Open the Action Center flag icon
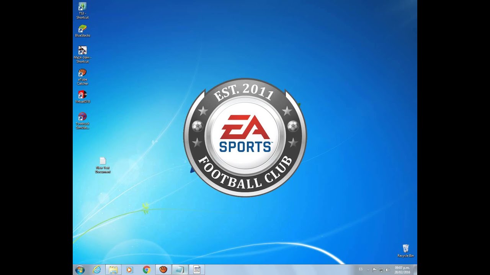The image size is (490, 275). pyautogui.click(x=374, y=270)
